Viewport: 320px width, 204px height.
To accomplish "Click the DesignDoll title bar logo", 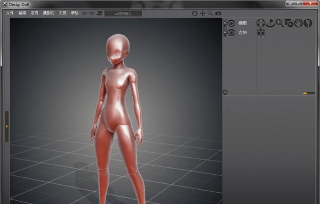I will click(x=5, y=4).
